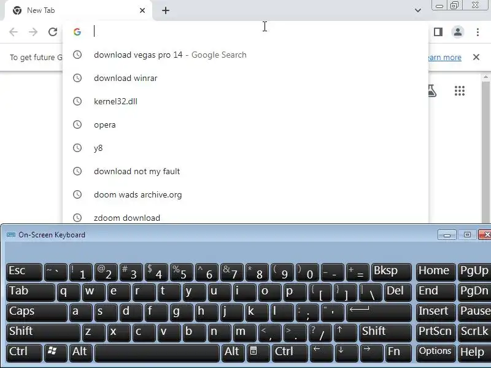Click the Bksp key on On-Screen Keyboard

click(x=391, y=272)
